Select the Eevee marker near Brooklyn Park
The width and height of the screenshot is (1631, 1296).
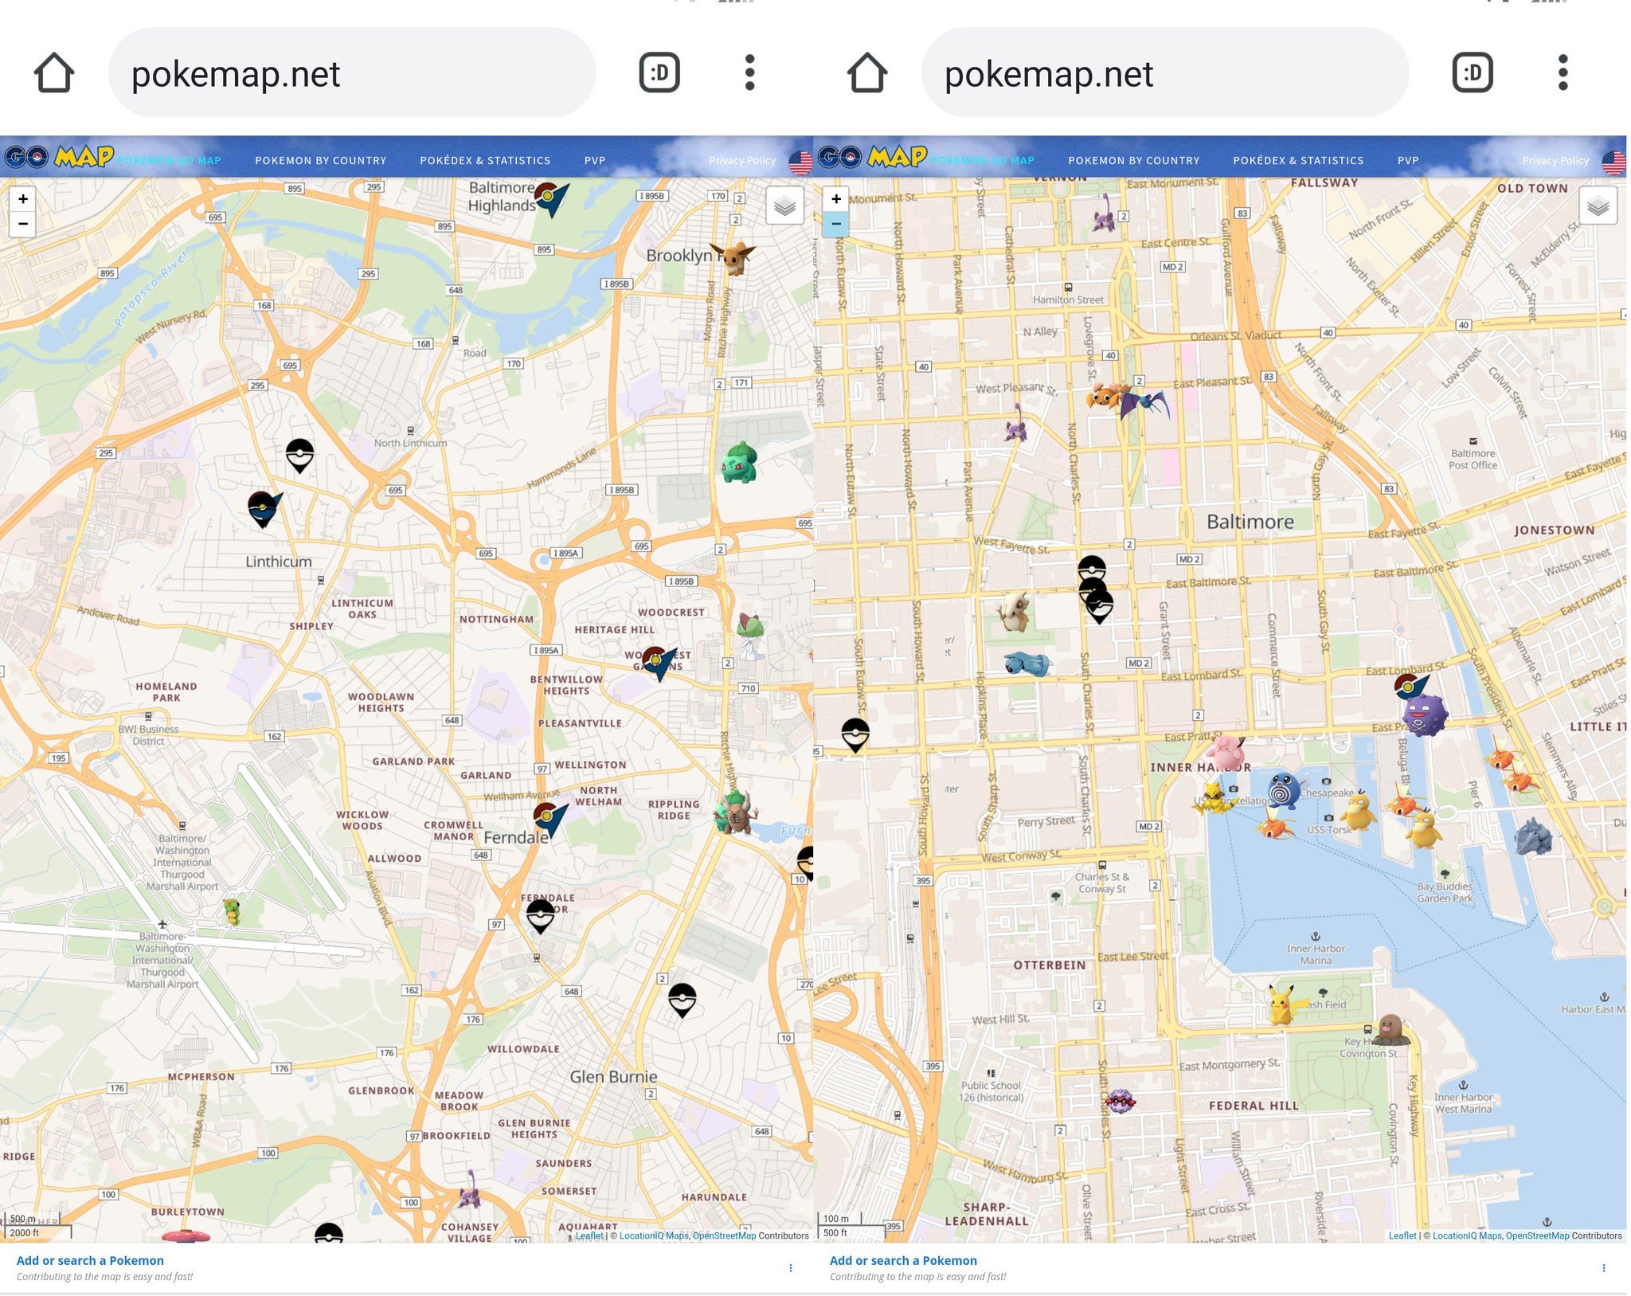pos(733,256)
